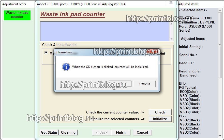Click OK in the Information dialog
Viewport: 224px width, 140px height.
point(120,84)
